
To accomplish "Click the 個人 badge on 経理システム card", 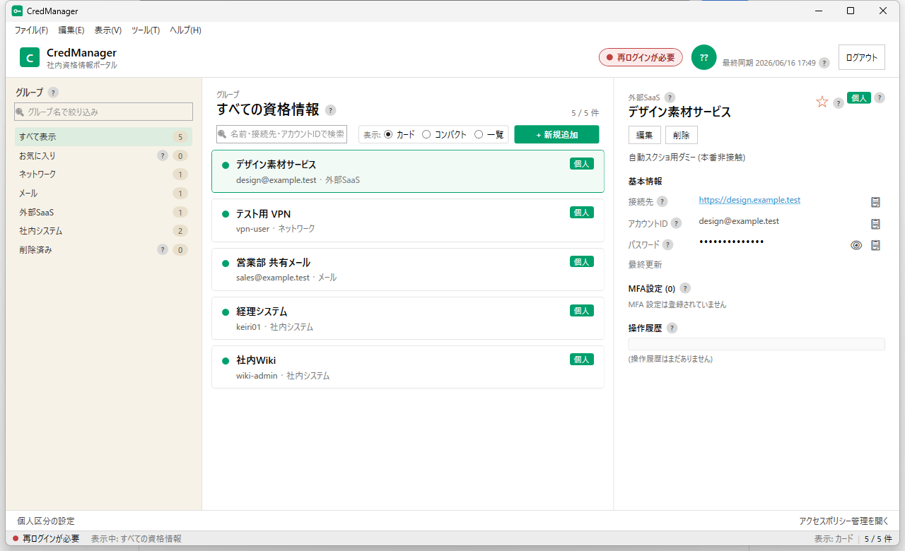I will [x=581, y=310].
